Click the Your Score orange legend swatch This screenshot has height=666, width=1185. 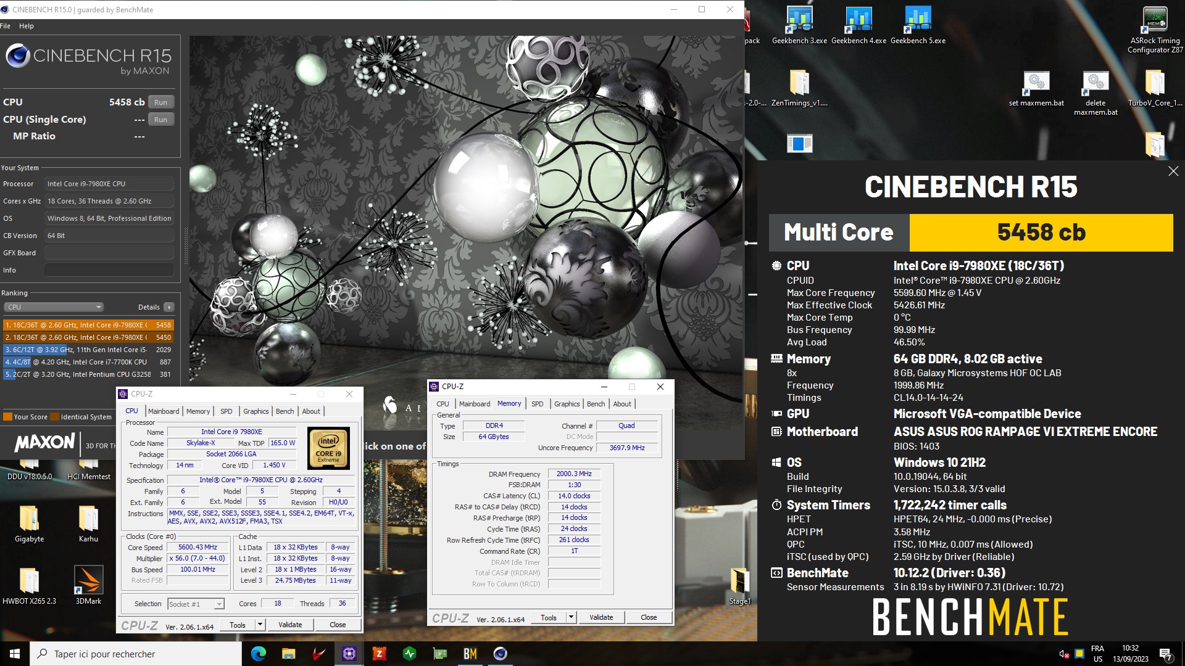coord(7,417)
